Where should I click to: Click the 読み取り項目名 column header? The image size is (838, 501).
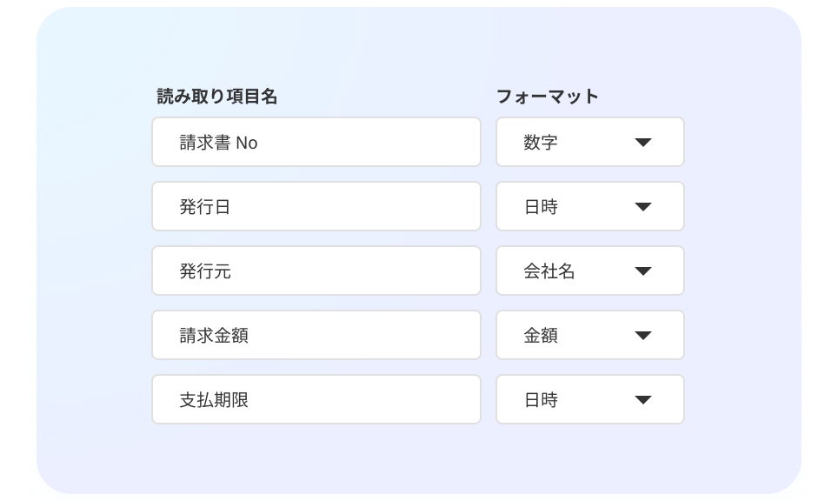(217, 97)
